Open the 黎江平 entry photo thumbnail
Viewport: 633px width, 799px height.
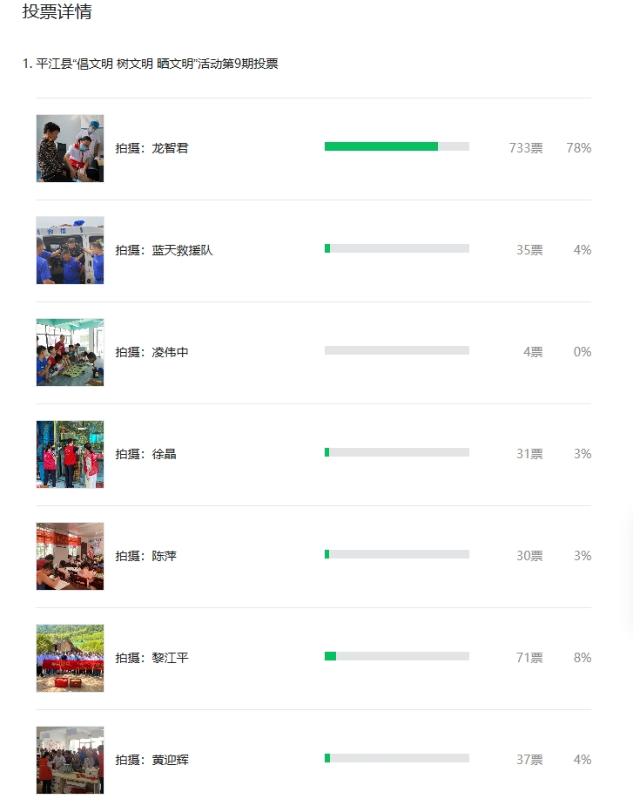pos(70,658)
